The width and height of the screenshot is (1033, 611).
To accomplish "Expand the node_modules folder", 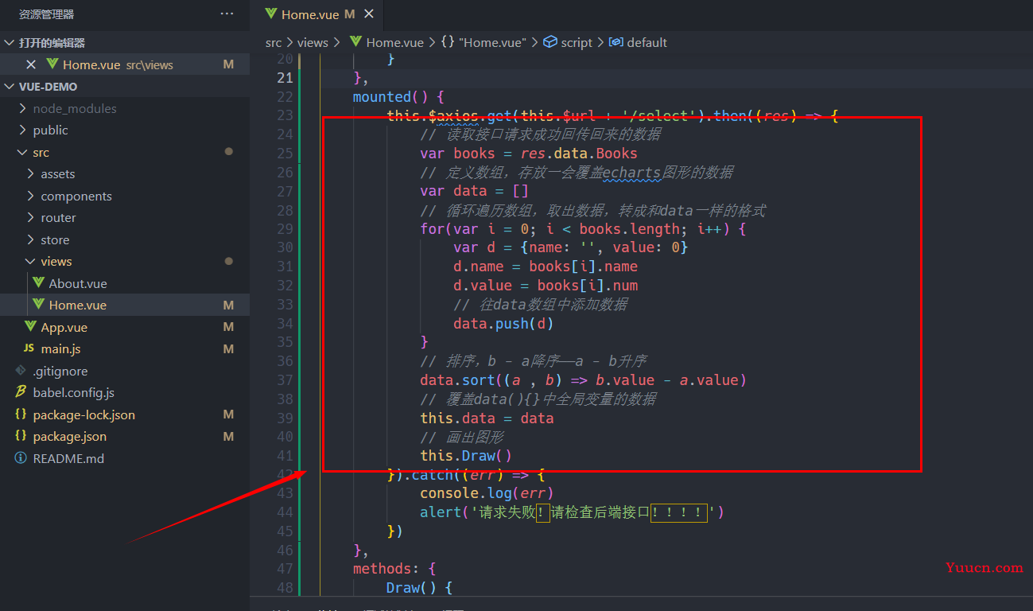I will coord(22,108).
